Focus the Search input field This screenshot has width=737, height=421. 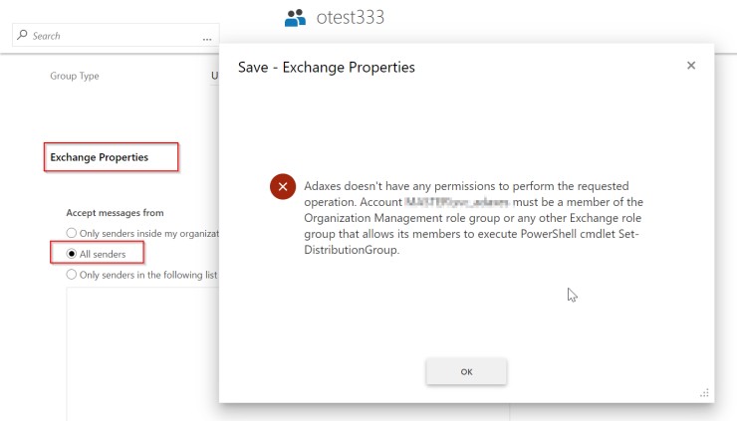pyautogui.click(x=110, y=37)
